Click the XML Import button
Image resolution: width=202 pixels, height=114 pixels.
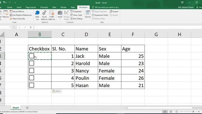pos(114,11)
